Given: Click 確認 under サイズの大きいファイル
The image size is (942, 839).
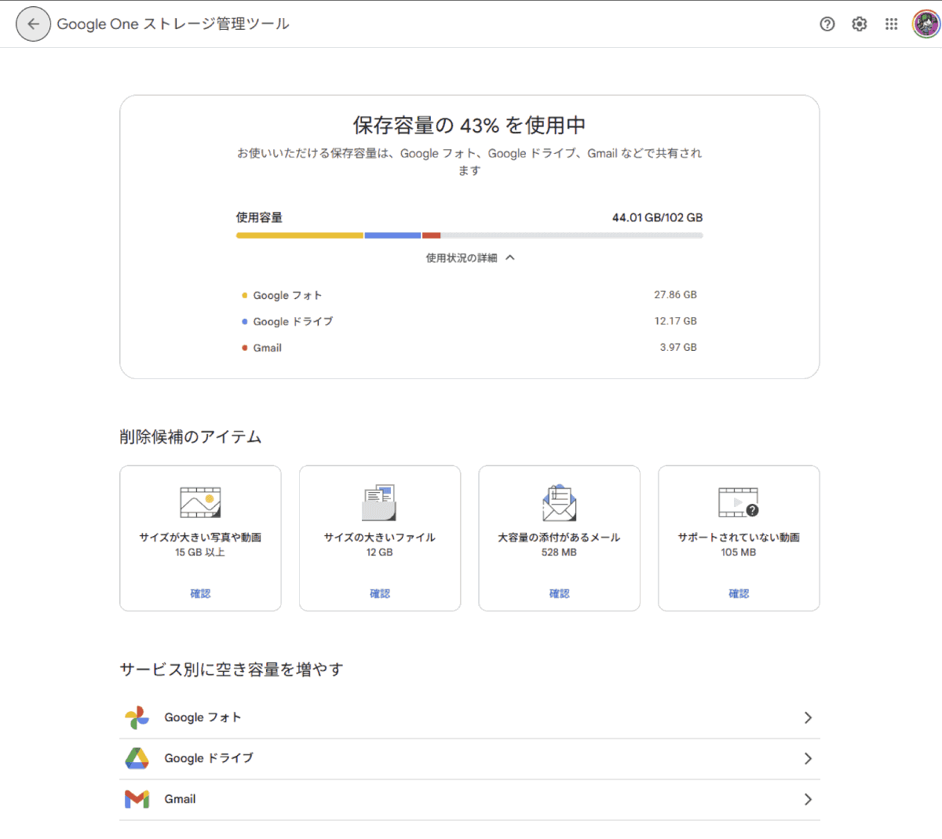Looking at the screenshot, I should click(380, 593).
